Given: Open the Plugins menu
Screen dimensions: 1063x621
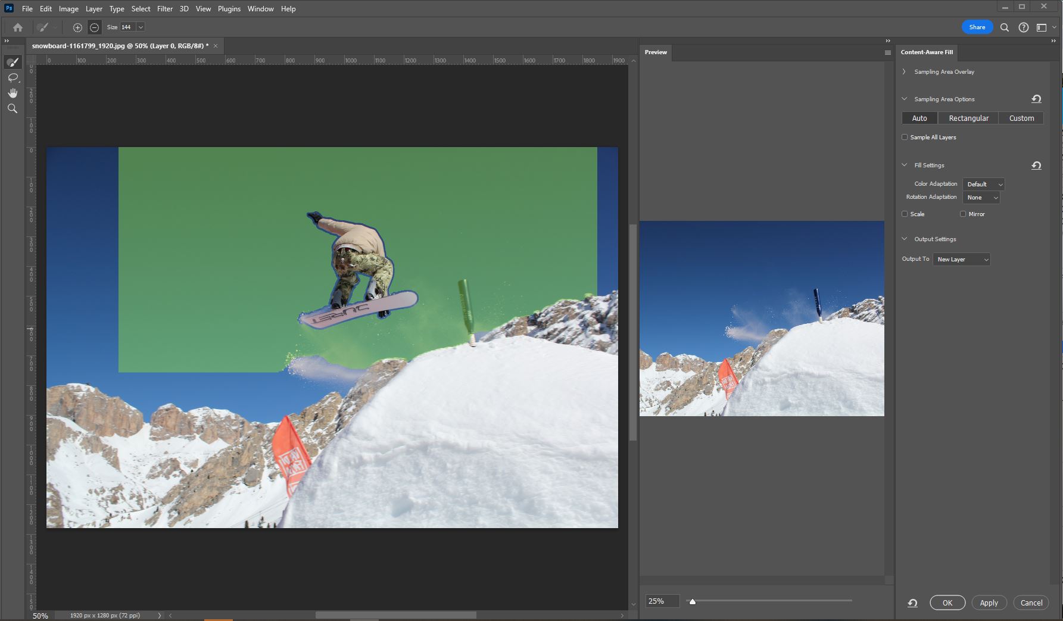Looking at the screenshot, I should (229, 9).
